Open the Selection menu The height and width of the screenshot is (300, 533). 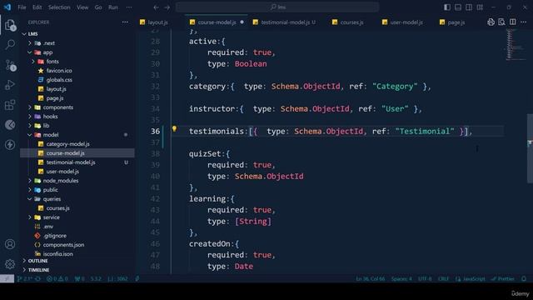[x=59, y=7]
